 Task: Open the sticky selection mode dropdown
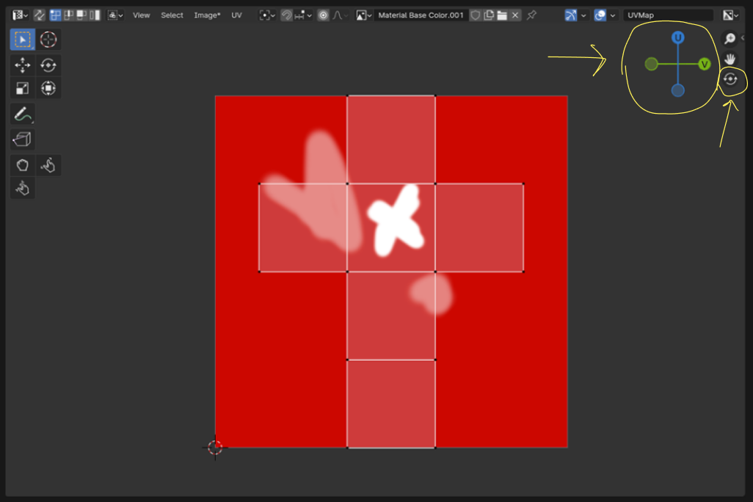115,15
